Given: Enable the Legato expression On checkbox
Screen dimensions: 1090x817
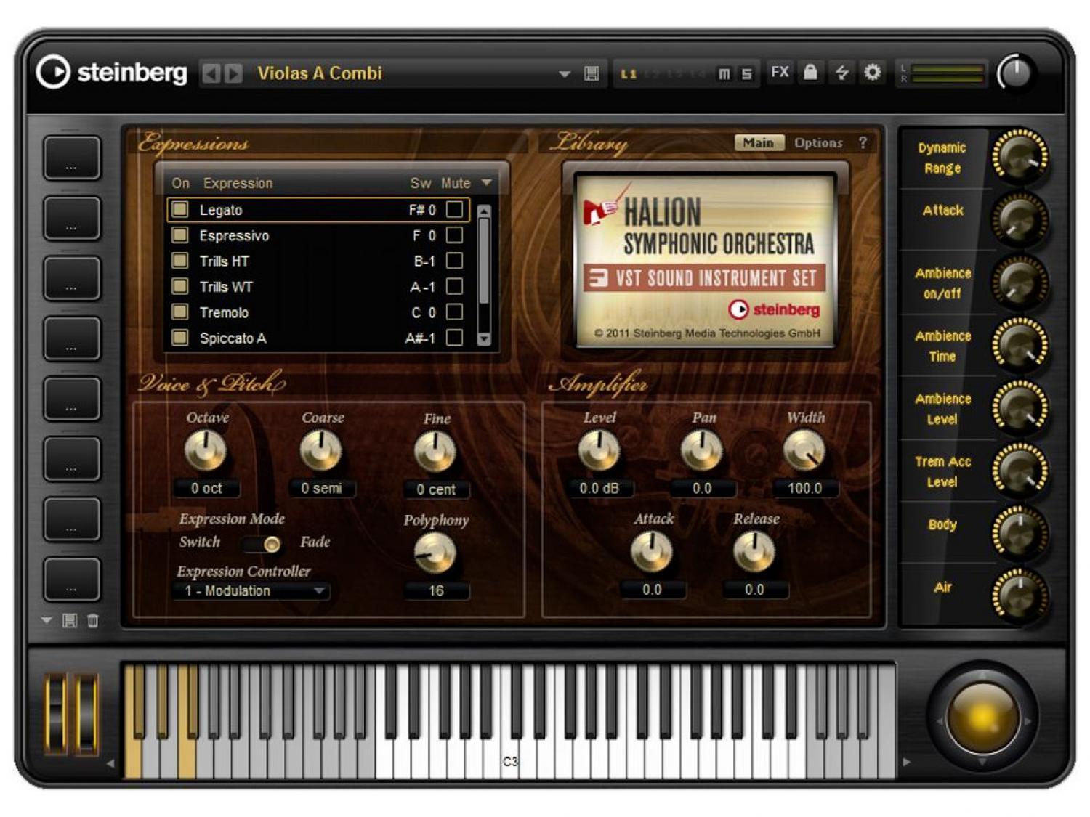Looking at the screenshot, I should [x=180, y=210].
